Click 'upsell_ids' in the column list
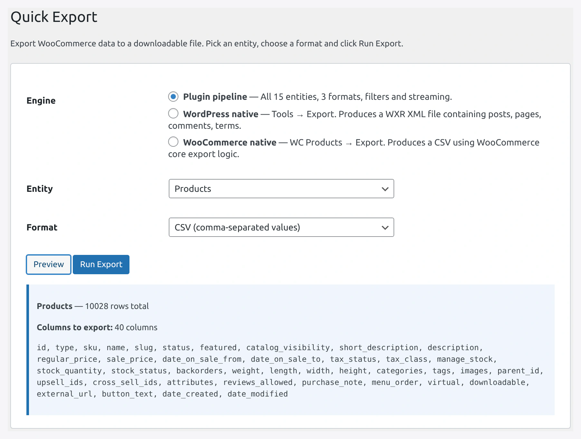Viewport: 581px width, 439px height. [x=60, y=382]
